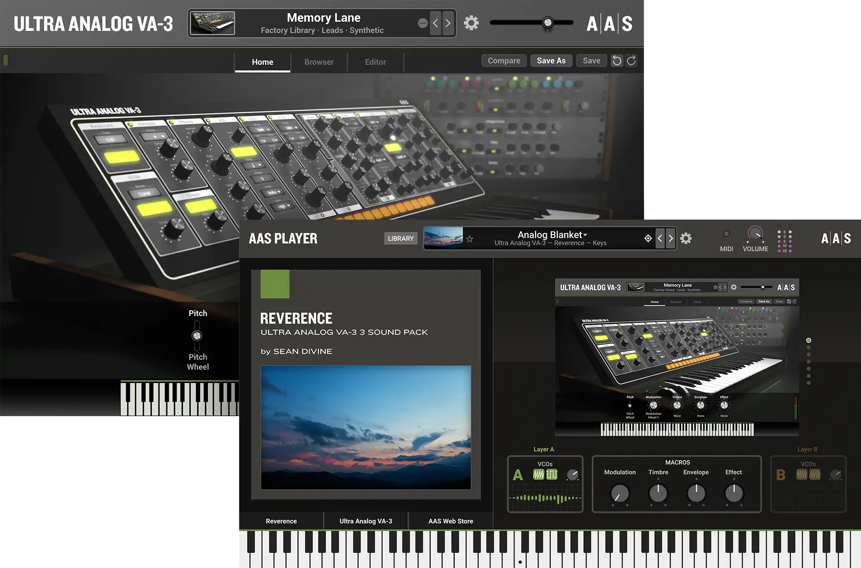Click the Ultra Analog thumbnail preview in AAS Player
Image resolution: width=861 pixels, height=568 pixels.
coord(677,357)
